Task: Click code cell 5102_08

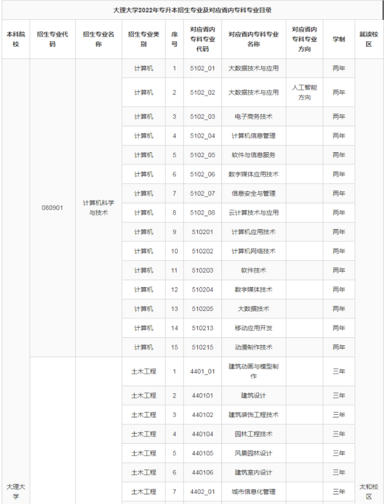Action: pos(203,213)
